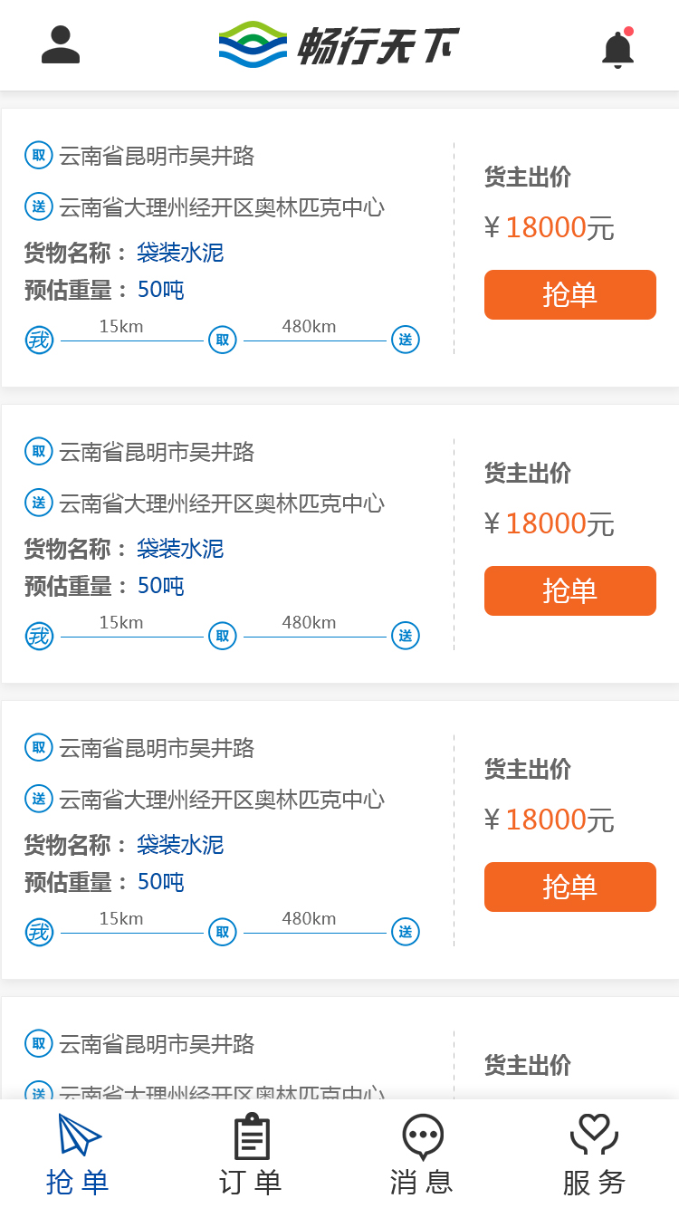Image resolution: width=679 pixels, height=1208 pixels.
Task: Switch to the 消息 tab label
Action: 422,1182
